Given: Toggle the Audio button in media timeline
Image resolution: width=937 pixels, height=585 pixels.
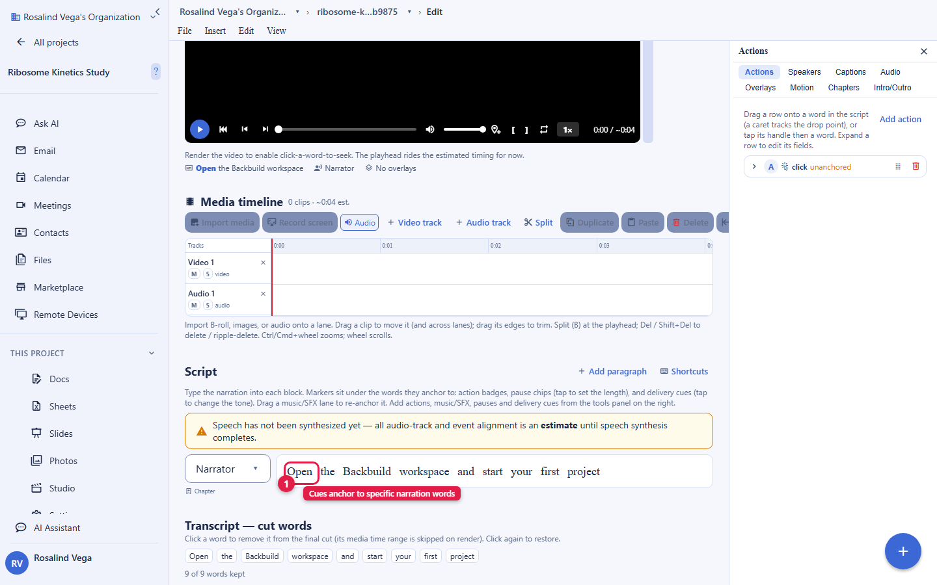Looking at the screenshot, I should 360,222.
